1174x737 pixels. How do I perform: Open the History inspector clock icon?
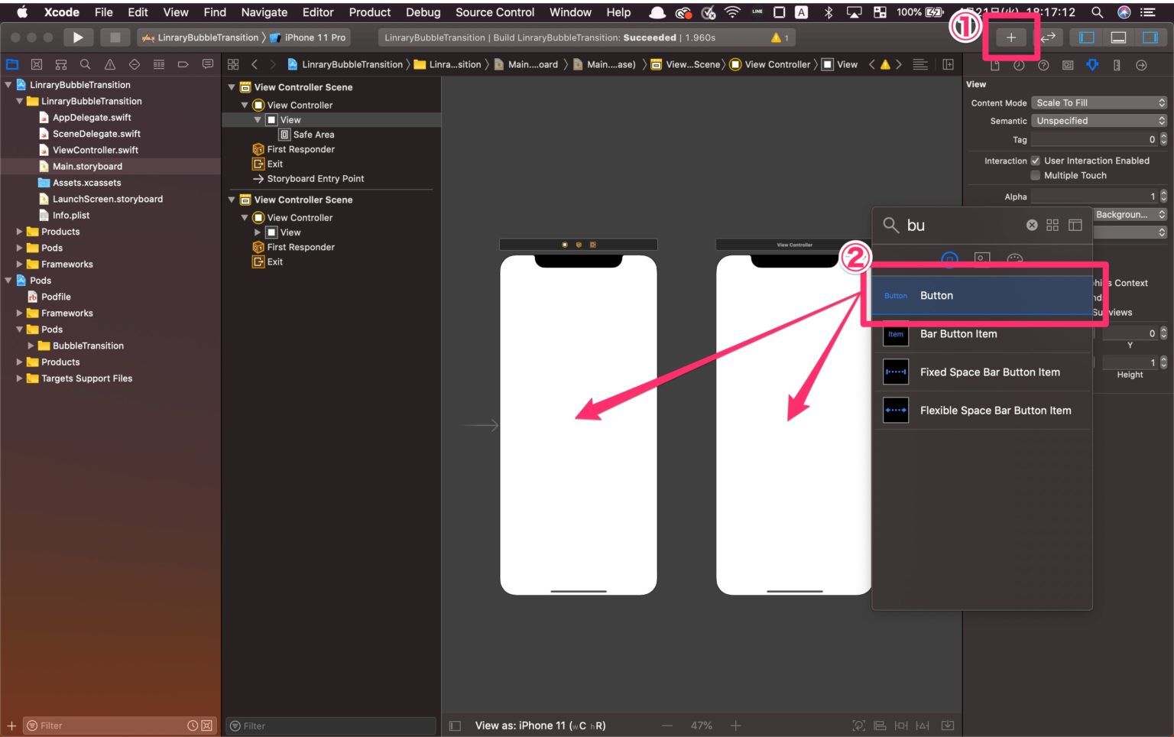pyautogui.click(x=1018, y=65)
